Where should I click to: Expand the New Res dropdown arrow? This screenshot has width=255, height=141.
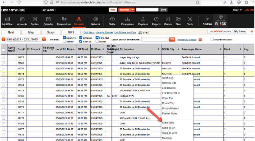pyautogui.click(x=133, y=10)
